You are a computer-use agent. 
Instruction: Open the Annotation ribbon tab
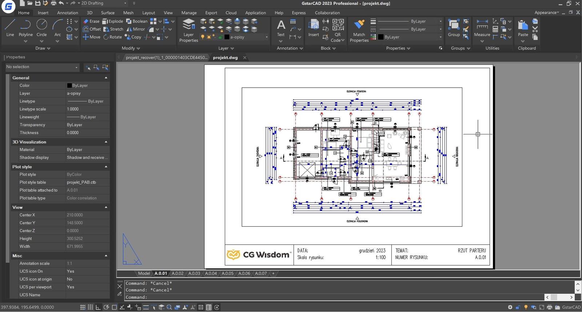pyautogui.click(x=67, y=13)
